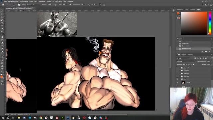
Task: Open the Редактирование menu
Action: click(x=13, y=1)
